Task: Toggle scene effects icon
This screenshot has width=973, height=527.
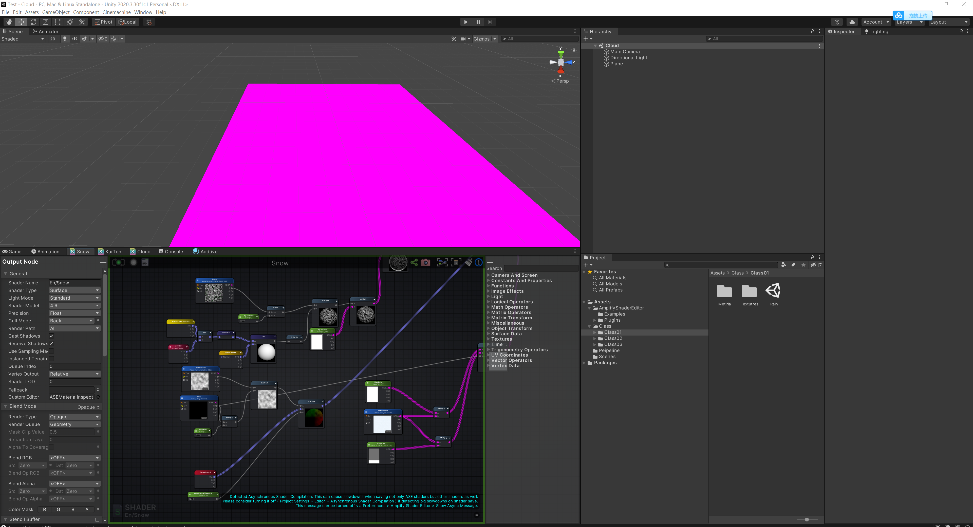Action: click(x=85, y=39)
